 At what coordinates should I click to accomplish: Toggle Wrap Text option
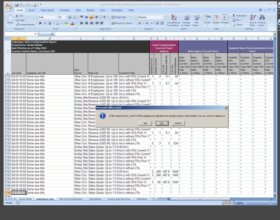(x=118, y=17)
